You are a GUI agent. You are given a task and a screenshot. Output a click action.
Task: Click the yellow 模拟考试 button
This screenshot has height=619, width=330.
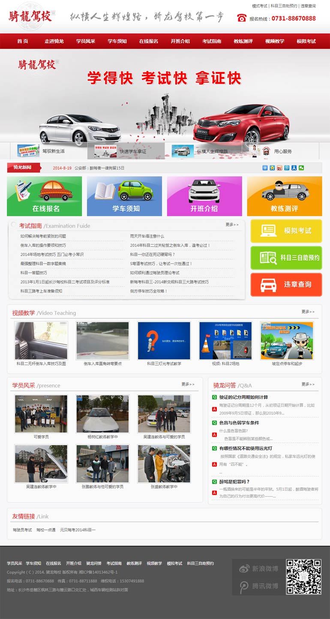[x=286, y=231]
